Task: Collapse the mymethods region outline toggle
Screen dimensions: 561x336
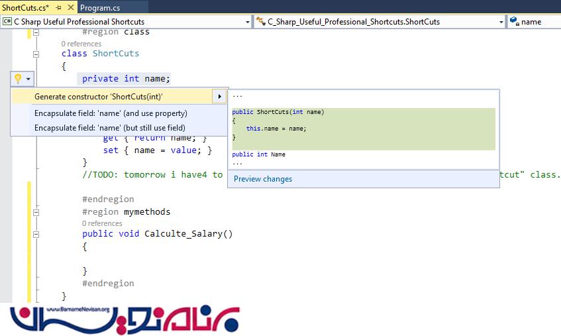Action: click(x=36, y=212)
